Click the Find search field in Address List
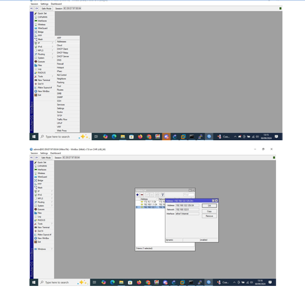The width and height of the screenshot is (305, 287). (x=189, y=195)
